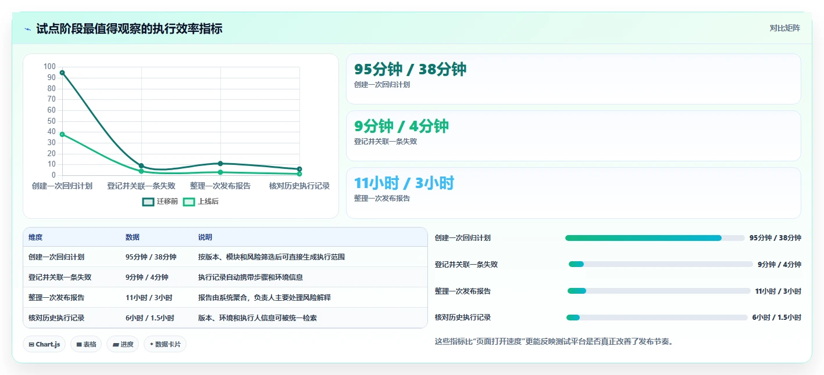Click the 核对历史执行记录 progress bar
This screenshot has width=824, height=375.
[x=657, y=318]
